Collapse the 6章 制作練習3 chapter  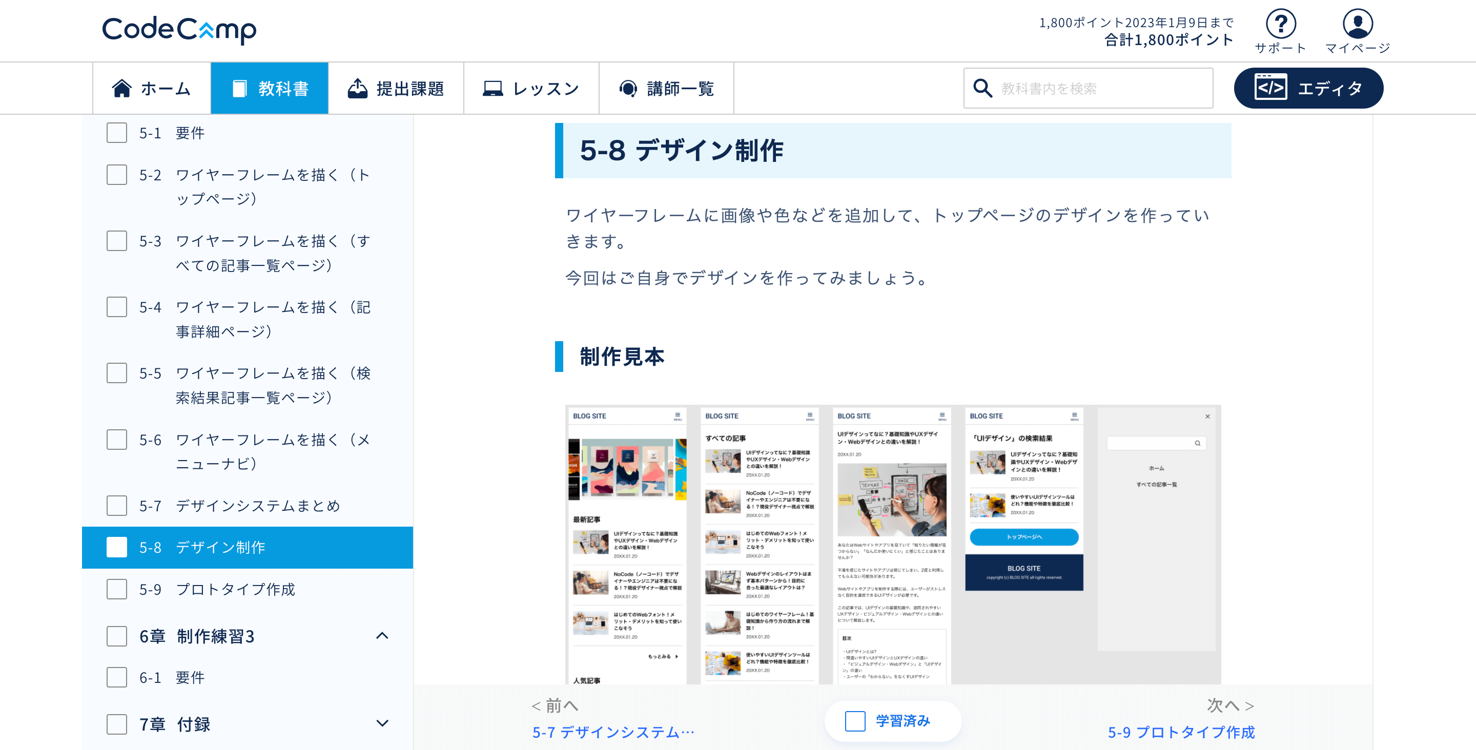(382, 635)
